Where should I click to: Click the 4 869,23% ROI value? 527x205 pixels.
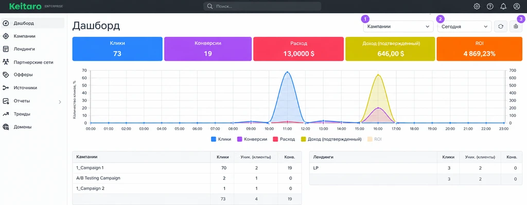click(x=480, y=54)
